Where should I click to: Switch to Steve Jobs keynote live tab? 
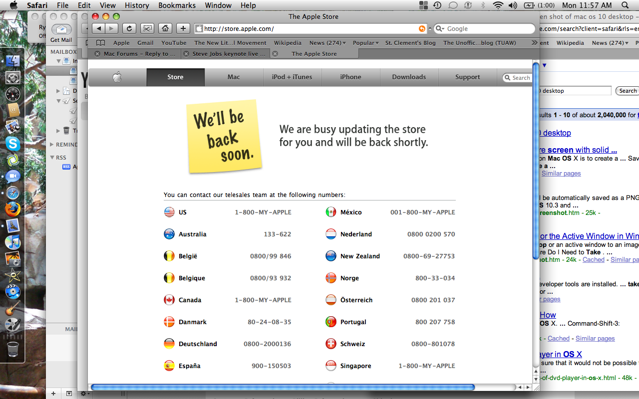[x=225, y=54]
